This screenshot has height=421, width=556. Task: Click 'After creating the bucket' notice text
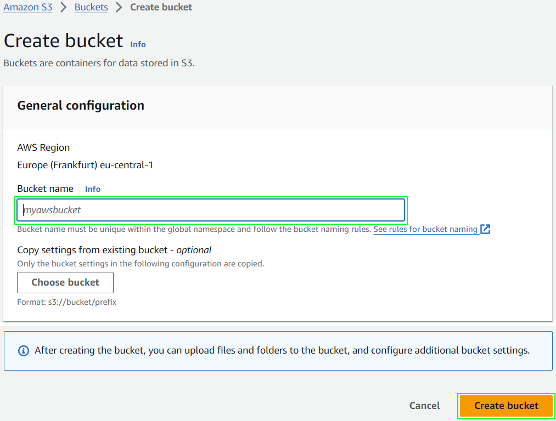(x=282, y=350)
